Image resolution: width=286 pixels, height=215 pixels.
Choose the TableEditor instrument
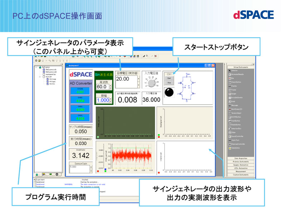click(x=235, y=148)
